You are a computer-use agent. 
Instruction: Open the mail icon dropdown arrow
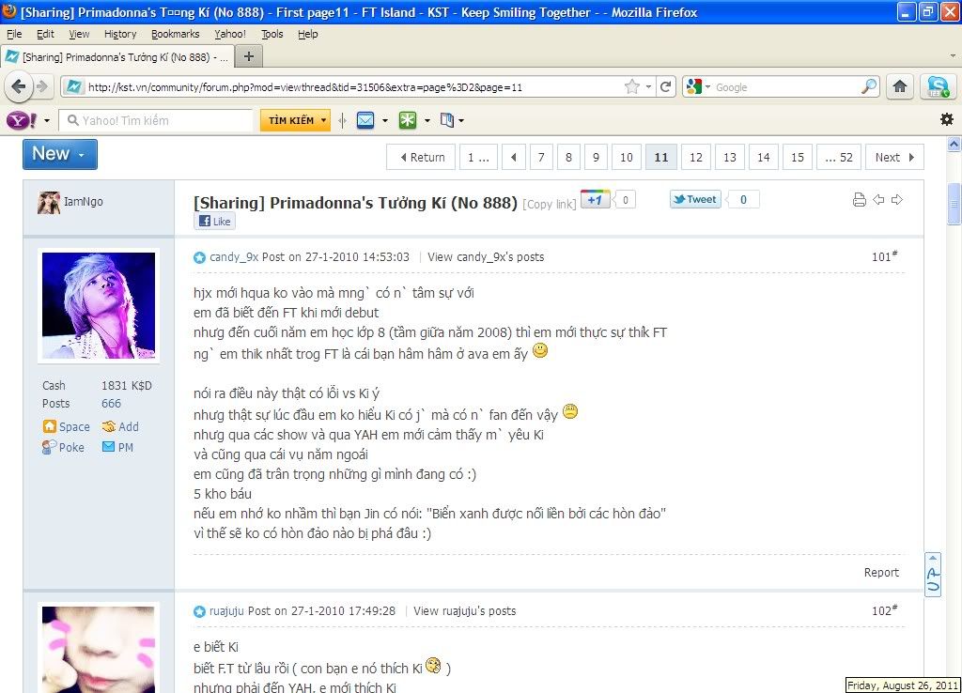[384, 121]
